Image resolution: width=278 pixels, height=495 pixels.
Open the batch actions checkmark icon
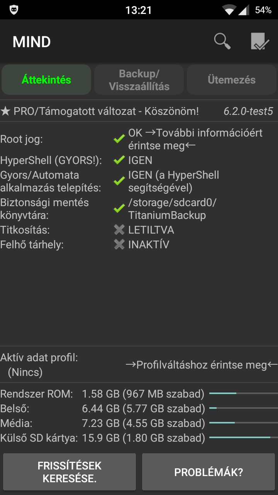[259, 41]
